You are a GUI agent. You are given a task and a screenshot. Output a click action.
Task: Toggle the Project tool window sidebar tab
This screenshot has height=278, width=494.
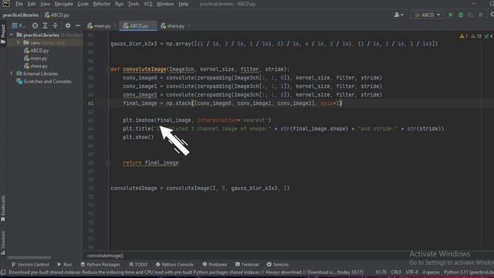pos(3,34)
